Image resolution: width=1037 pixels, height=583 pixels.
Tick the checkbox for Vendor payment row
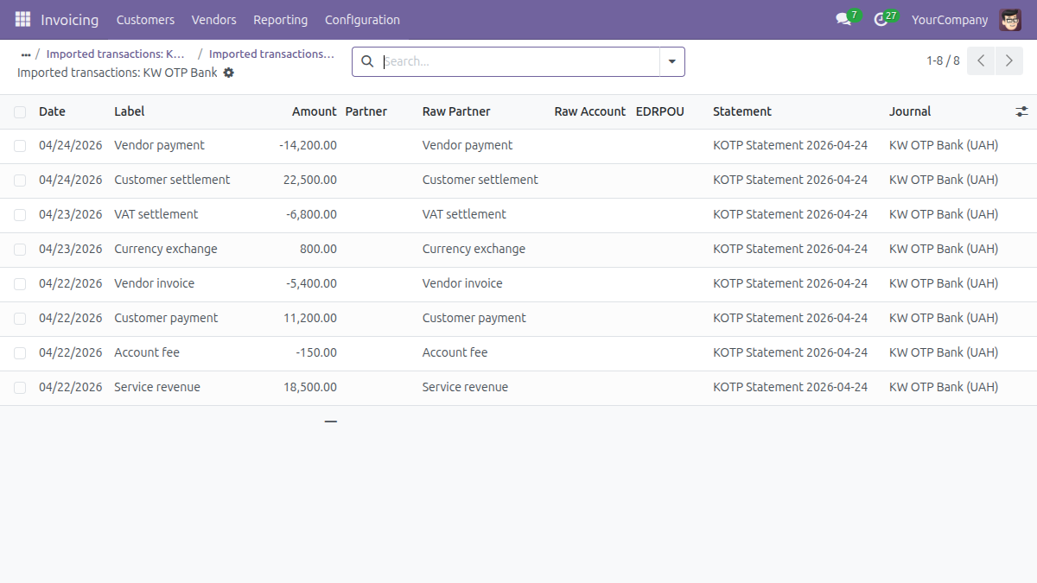tap(20, 146)
